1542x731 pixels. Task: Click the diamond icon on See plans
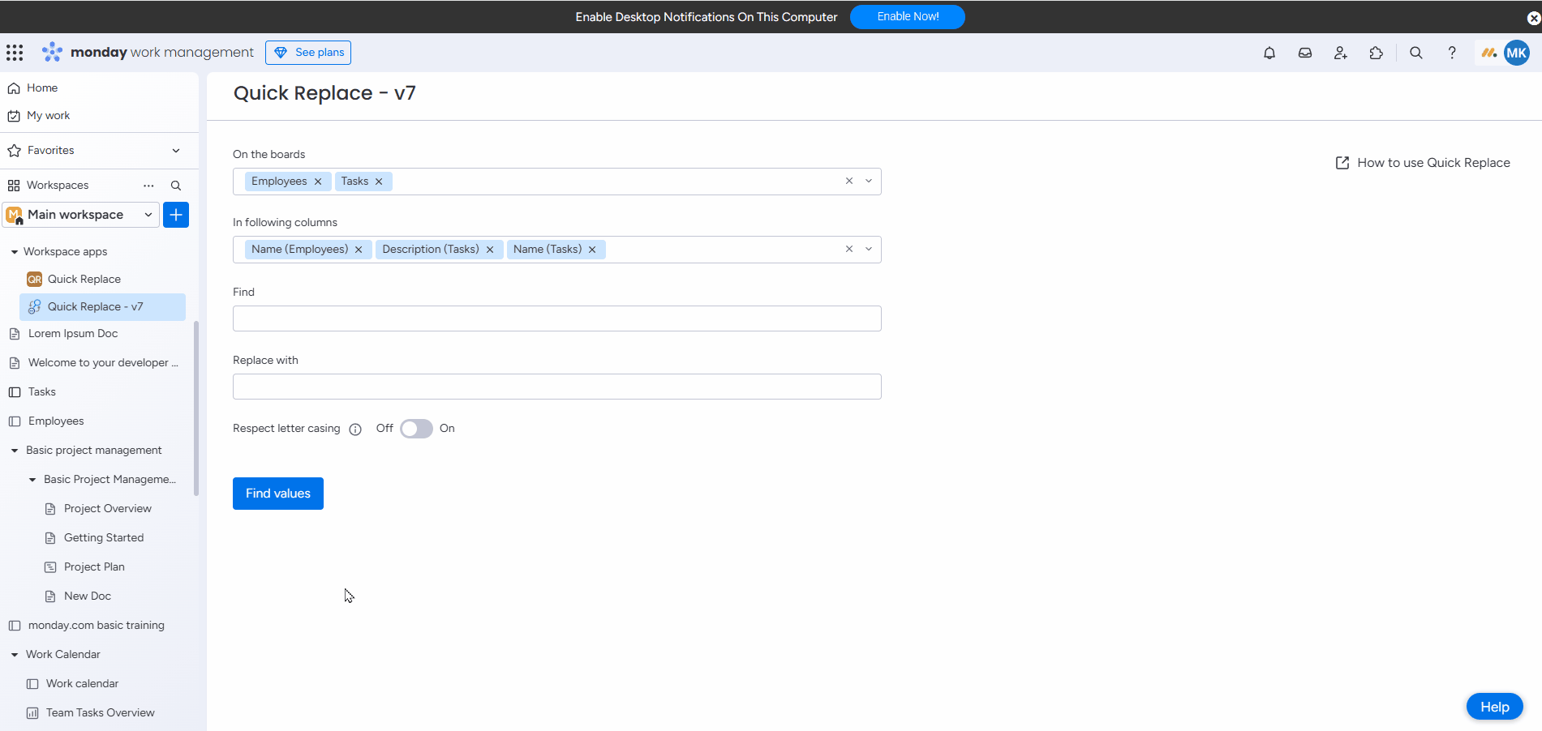tap(281, 53)
